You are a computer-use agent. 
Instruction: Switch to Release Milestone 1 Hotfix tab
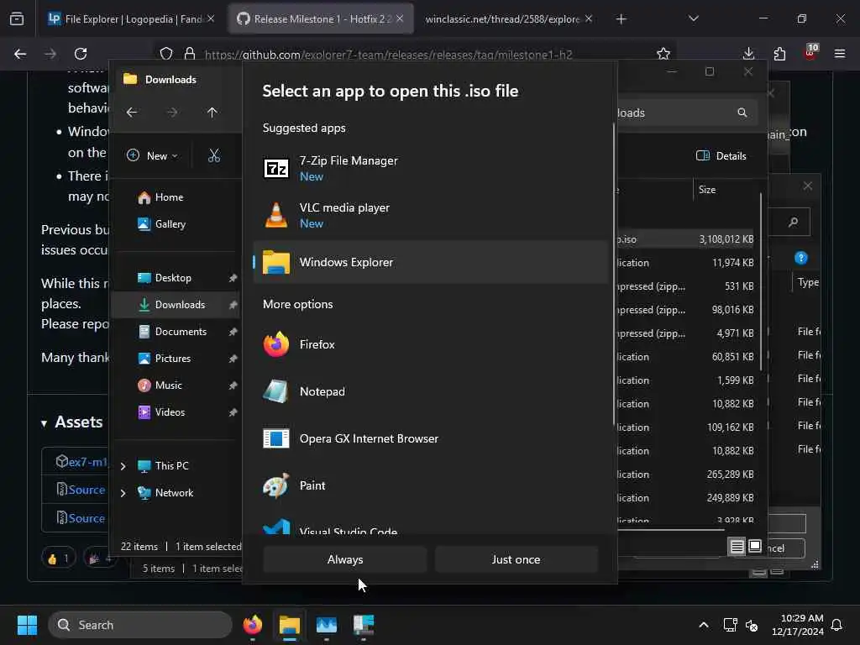(322, 19)
